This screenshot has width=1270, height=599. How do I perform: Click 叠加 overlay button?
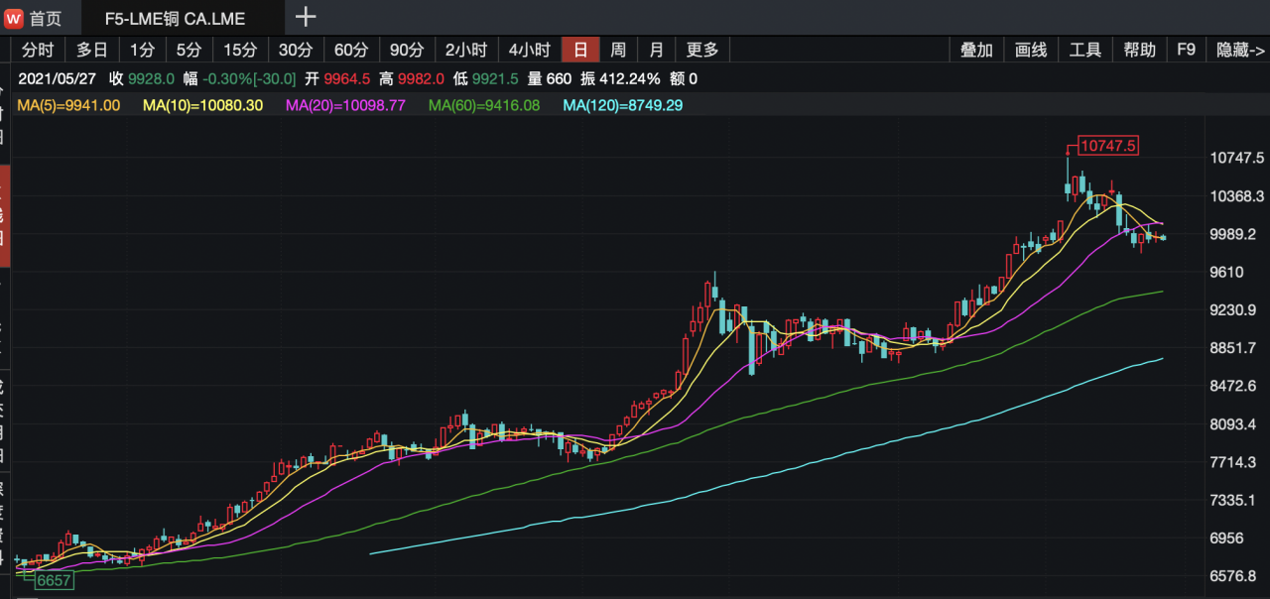coord(976,50)
